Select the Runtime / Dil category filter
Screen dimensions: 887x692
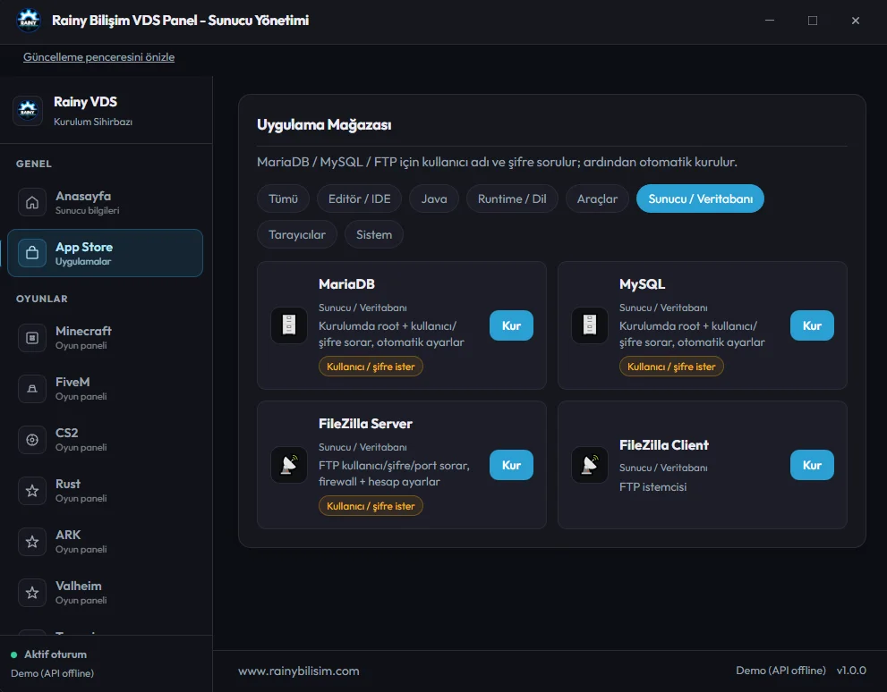pos(512,198)
